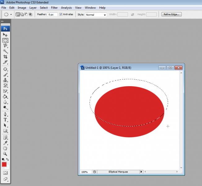The image size is (202, 186).
Task: Select the Clone Stamp tool
Action: pyautogui.click(x=5, y=80)
